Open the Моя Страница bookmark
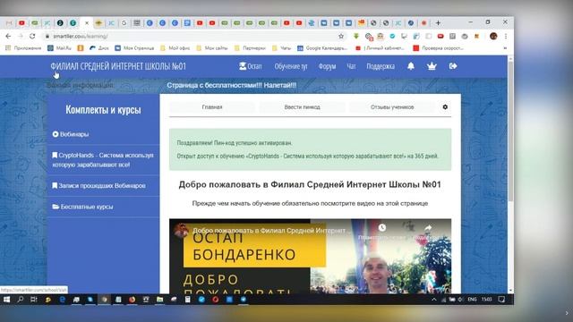Image resolution: width=573 pixels, height=322 pixels. (134, 47)
